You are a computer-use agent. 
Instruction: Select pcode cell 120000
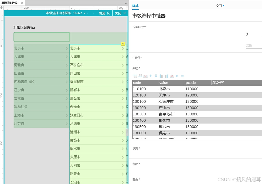click(x=198, y=95)
